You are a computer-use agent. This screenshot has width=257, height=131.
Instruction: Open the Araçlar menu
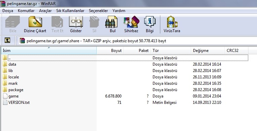pos(45,11)
